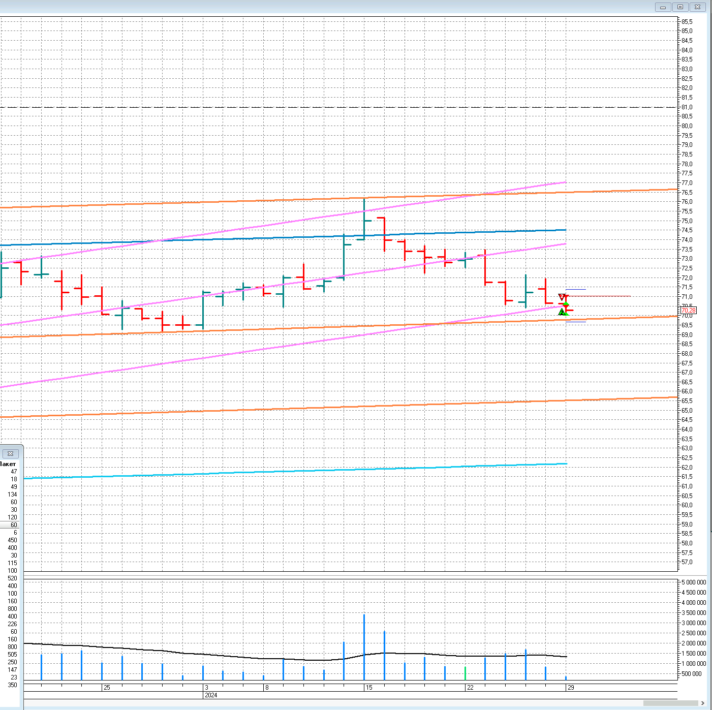Click the Пакет column header
712x710 pixels.
coord(8,464)
